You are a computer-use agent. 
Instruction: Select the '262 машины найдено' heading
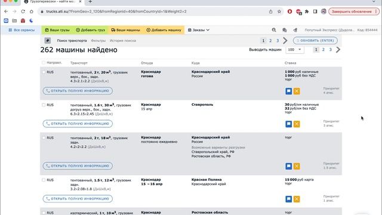(x=79, y=50)
